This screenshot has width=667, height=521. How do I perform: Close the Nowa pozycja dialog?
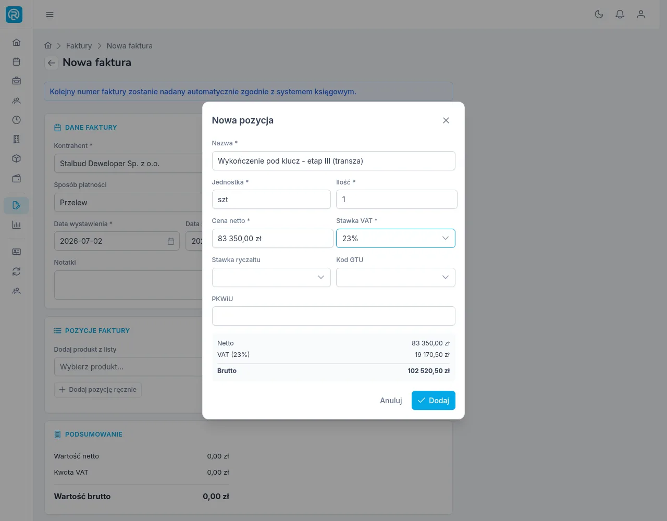(x=446, y=120)
